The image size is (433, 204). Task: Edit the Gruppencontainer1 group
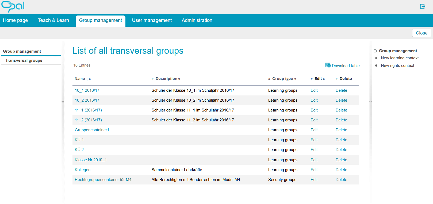point(314,130)
